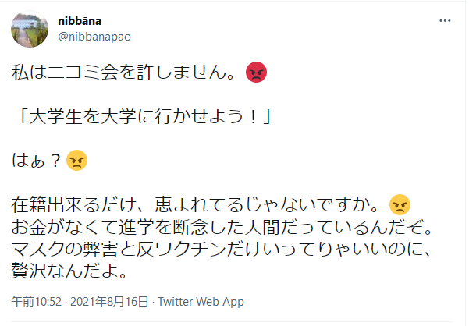Click the angry emoji after ですか。
Screen dimensions: 469x326
[399, 204]
